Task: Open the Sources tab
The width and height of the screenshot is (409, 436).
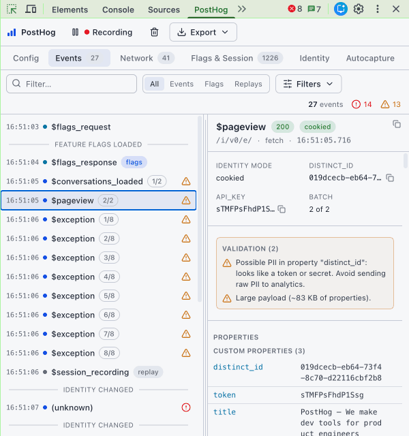Action: click(164, 10)
